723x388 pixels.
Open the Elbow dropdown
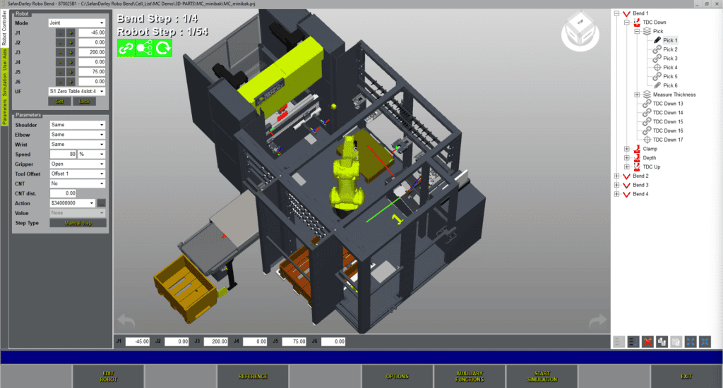coord(78,135)
